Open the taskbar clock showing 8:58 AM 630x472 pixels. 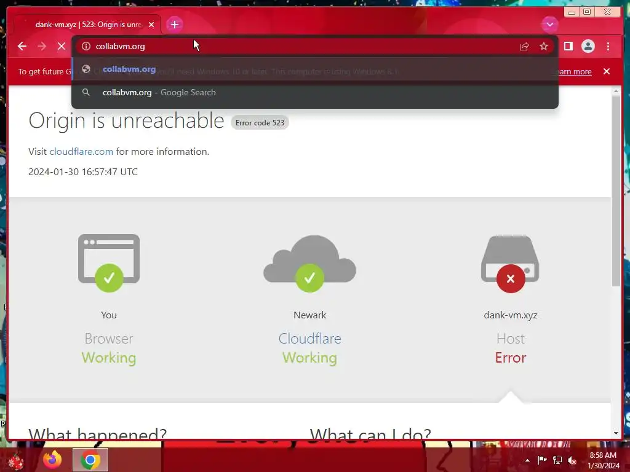[603, 460]
